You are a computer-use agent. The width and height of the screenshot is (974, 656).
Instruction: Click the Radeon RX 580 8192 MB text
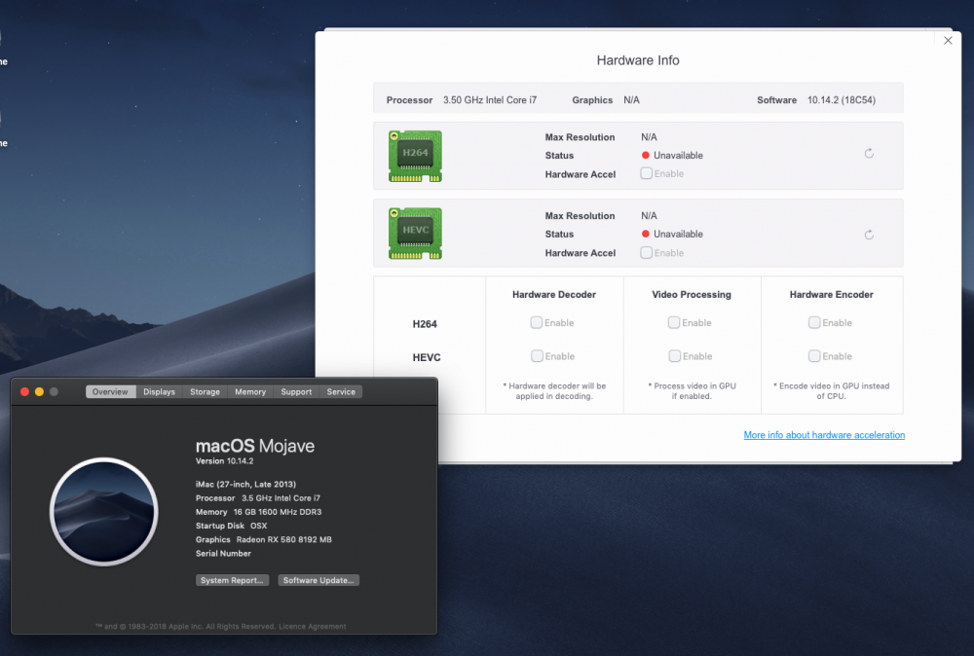(283, 539)
